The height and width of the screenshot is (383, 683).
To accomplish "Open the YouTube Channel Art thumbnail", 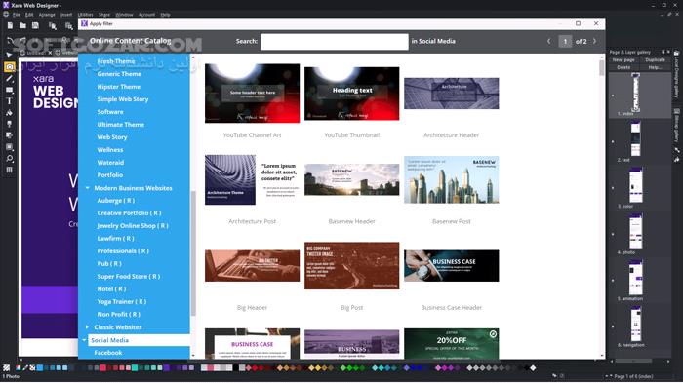I will click(252, 94).
